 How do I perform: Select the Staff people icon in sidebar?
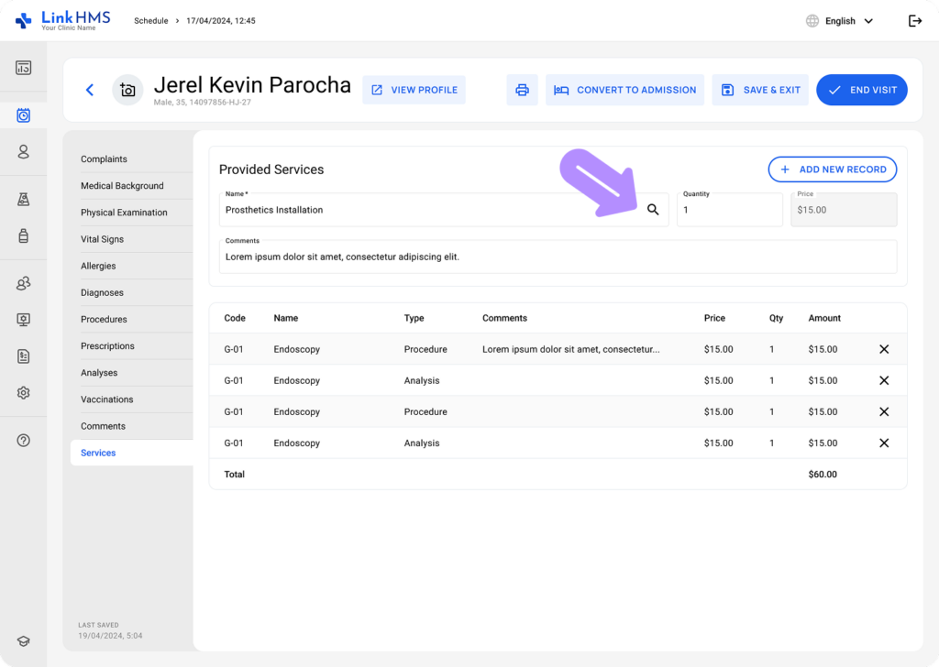[24, 283]
